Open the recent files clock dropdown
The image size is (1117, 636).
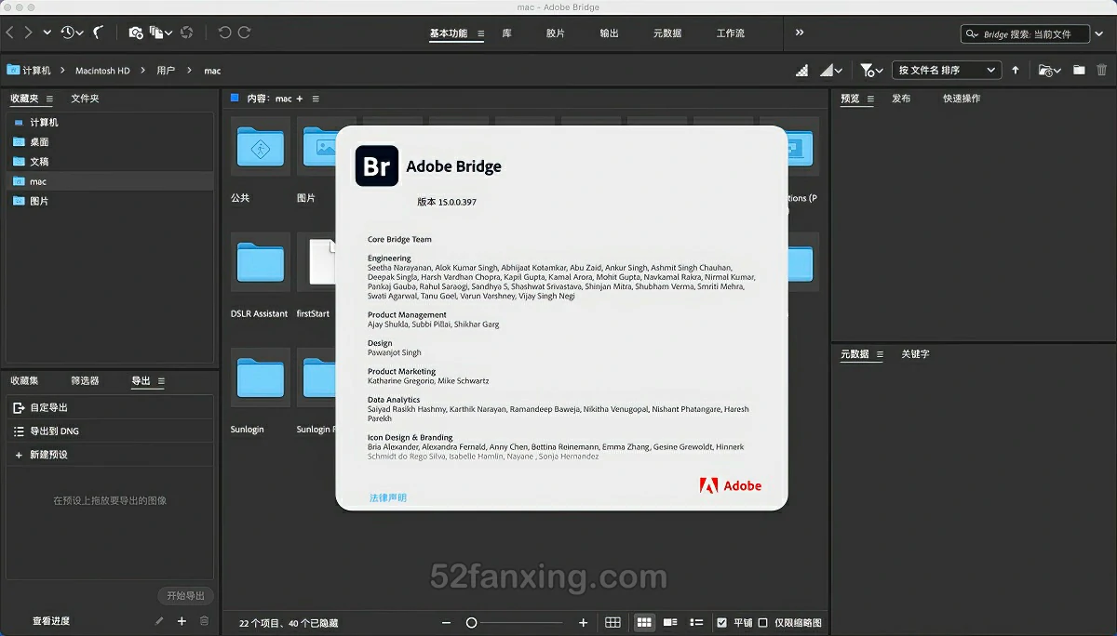[x=72, y=33]
